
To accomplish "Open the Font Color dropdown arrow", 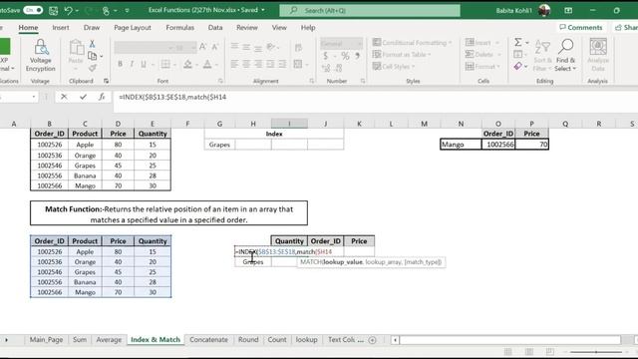I will tap(216, 64).
